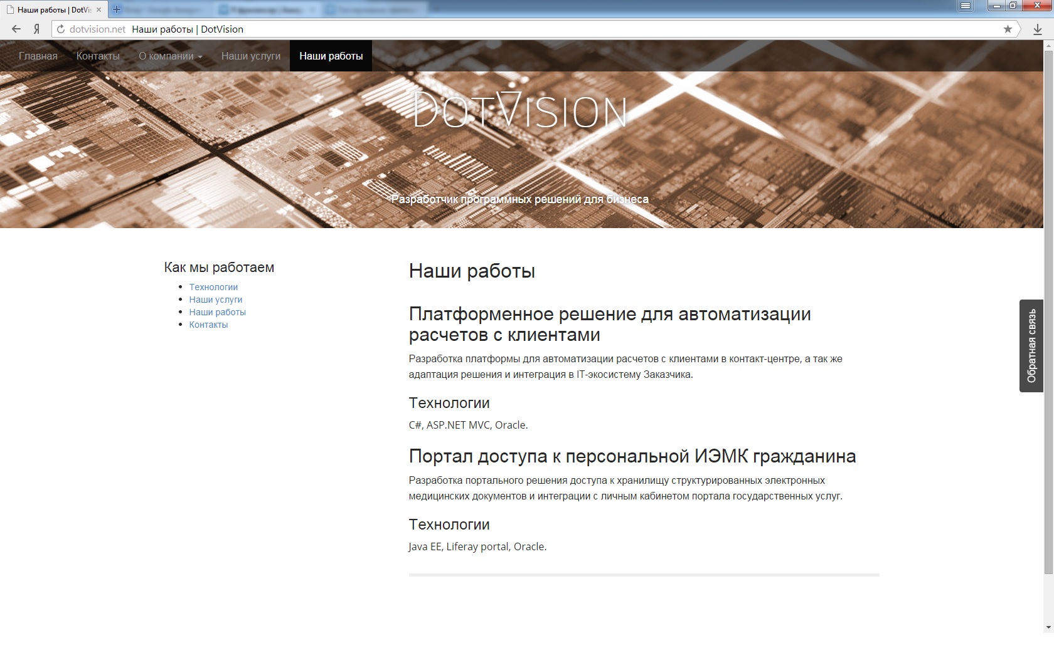
Task: Click the 'Технологии' heading above 'C#, ASP.NET MVC'
Action: pyautogui.click(x=449, y=403)
